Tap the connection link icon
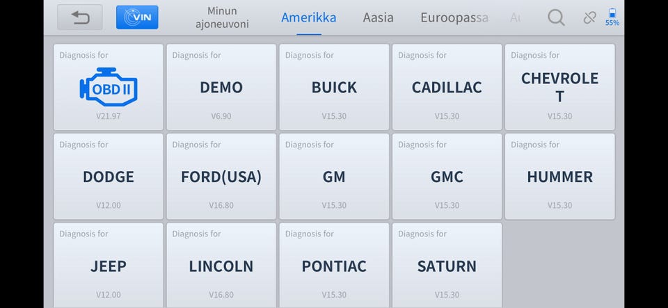Viewport: 668px width, 308px height. click(589, 17)
